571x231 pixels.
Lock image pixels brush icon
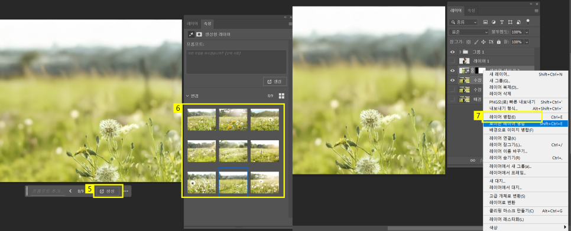(476, 42)
